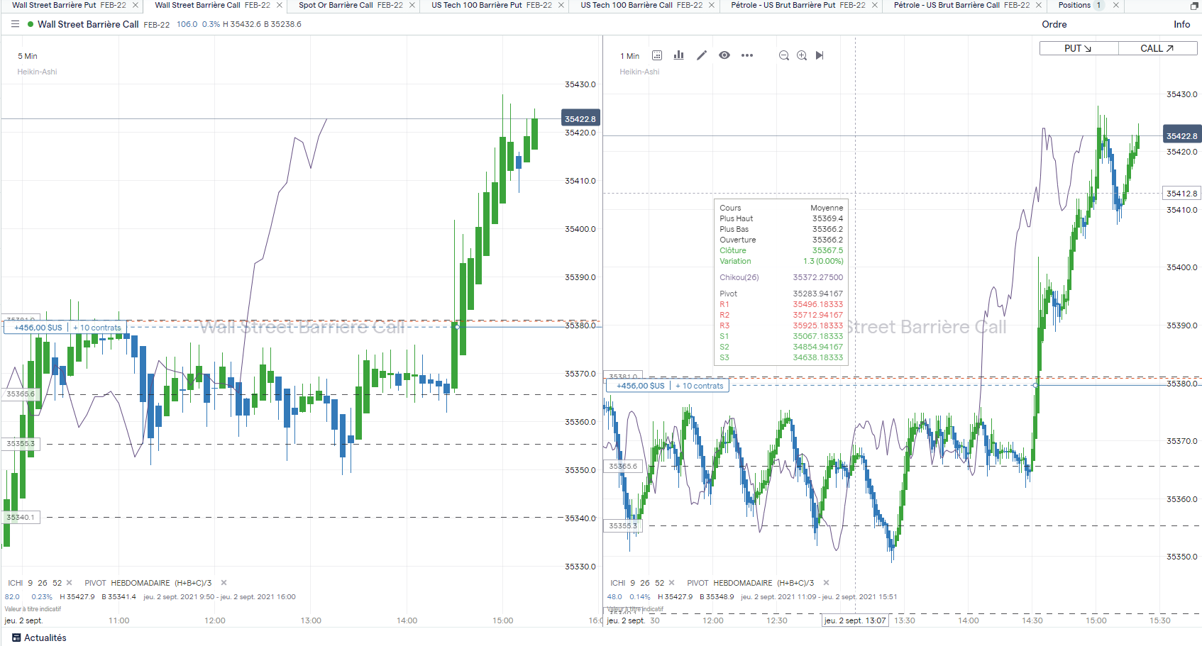Open PIVOT HEBDOMADAIRE settings on left chart

(x=148, y=583)
